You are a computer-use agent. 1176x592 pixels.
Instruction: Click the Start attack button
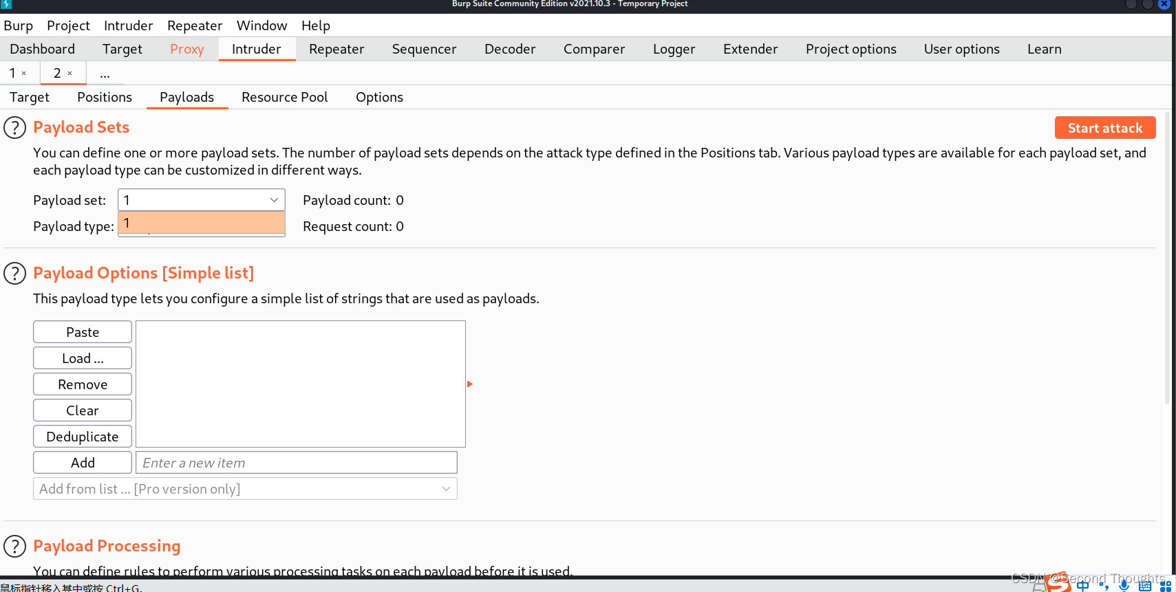tap(1105, 128)
